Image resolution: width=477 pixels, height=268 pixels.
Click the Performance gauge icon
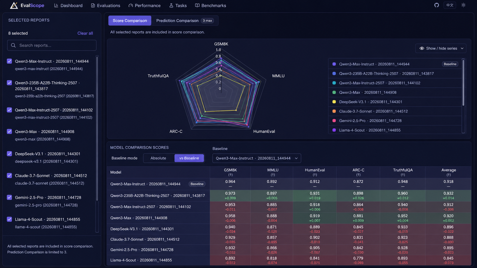[x=131, y=5]
